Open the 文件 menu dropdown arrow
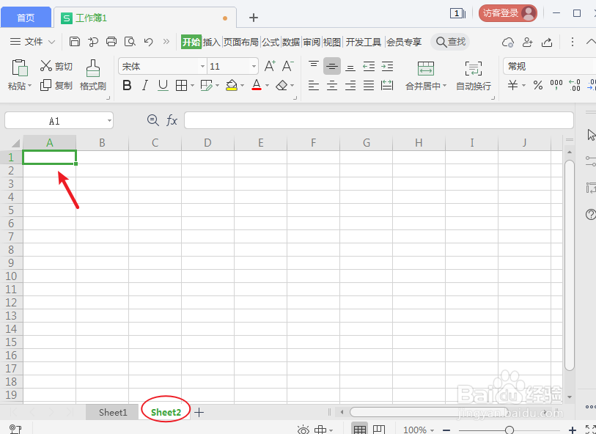 [52, 42]
